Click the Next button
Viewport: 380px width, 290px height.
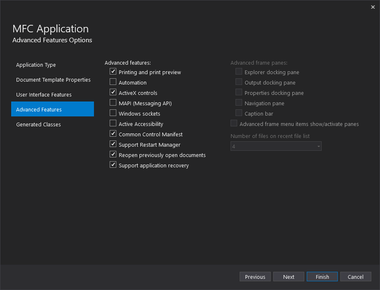(x=289, y=277)
